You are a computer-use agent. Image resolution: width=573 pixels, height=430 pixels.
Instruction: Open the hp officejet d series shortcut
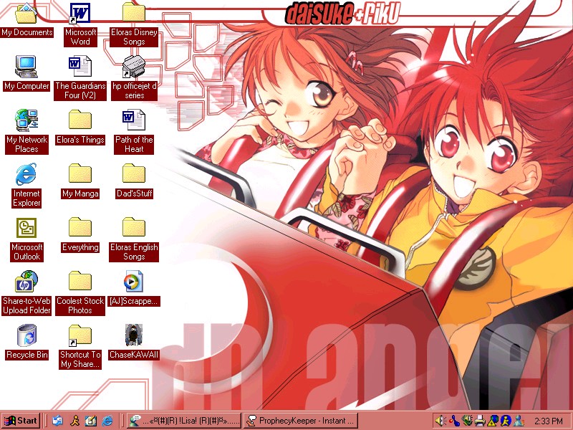[134, 67]
